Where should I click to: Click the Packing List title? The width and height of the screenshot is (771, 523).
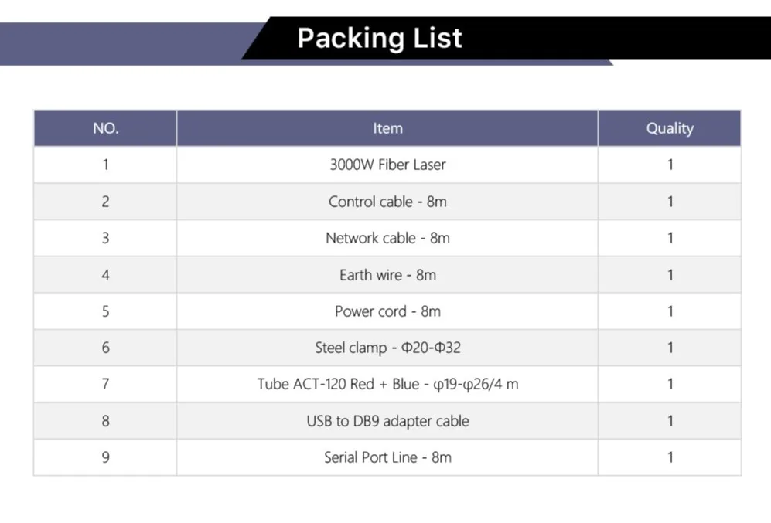tap(380, 39)
